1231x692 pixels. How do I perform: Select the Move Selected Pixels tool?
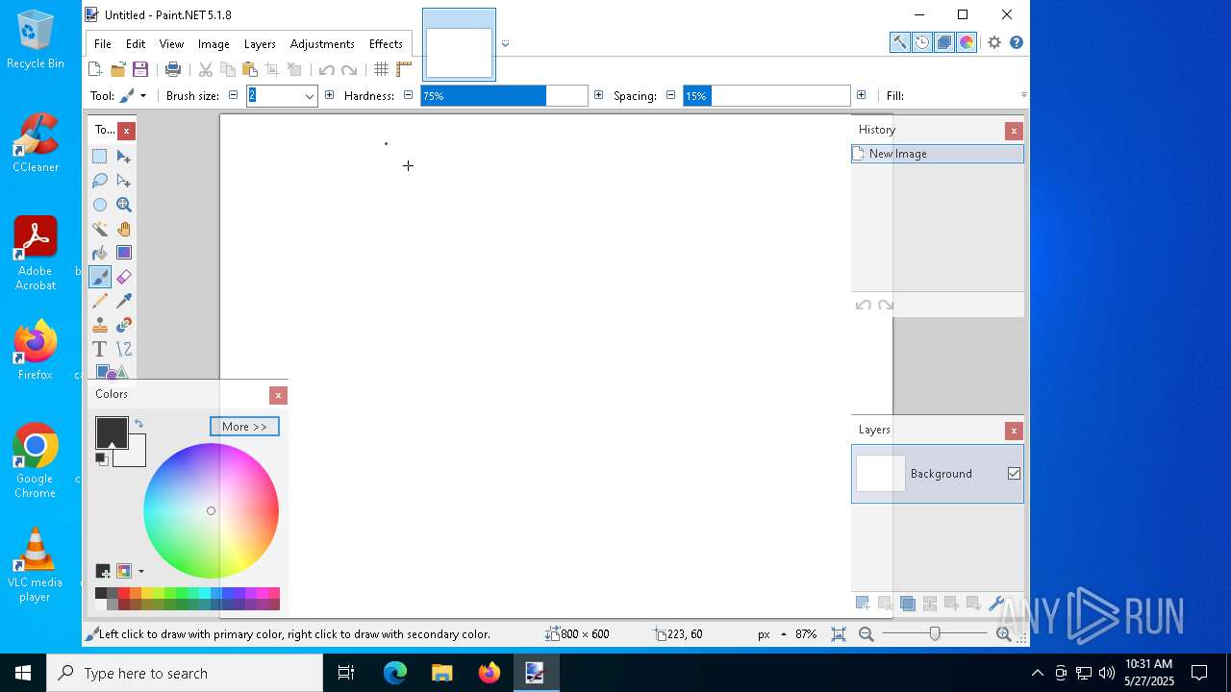pos(124,157)
